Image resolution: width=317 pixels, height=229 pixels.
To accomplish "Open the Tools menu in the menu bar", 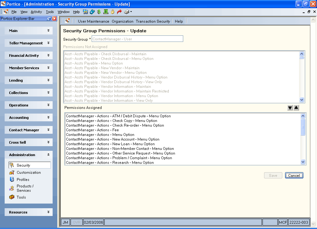I will click(50, 12).
